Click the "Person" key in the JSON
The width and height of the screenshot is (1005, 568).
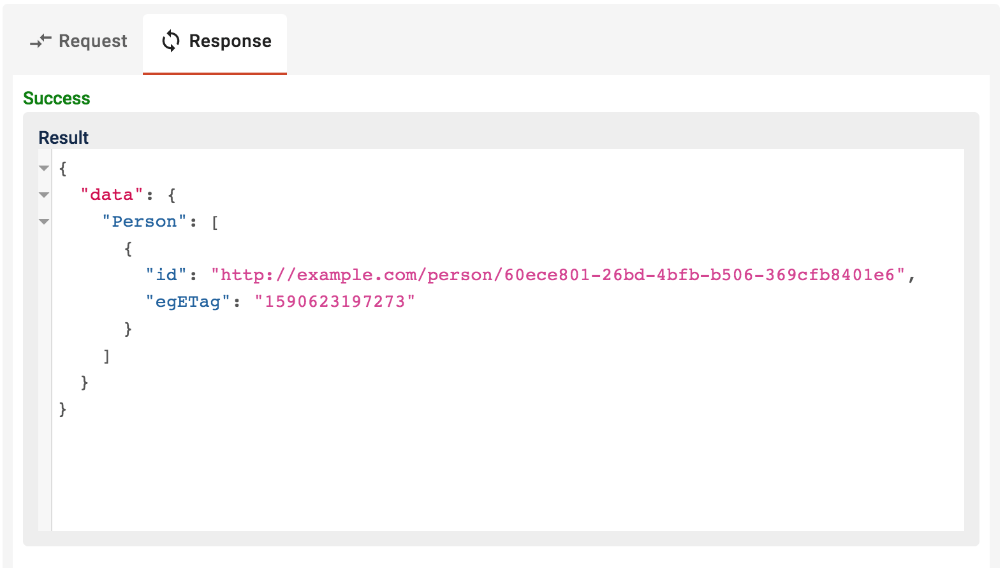[x=144, y=222]
